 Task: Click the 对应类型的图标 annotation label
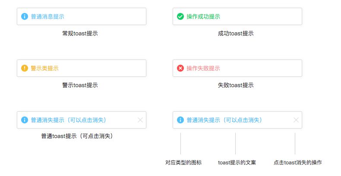point(183,163)
